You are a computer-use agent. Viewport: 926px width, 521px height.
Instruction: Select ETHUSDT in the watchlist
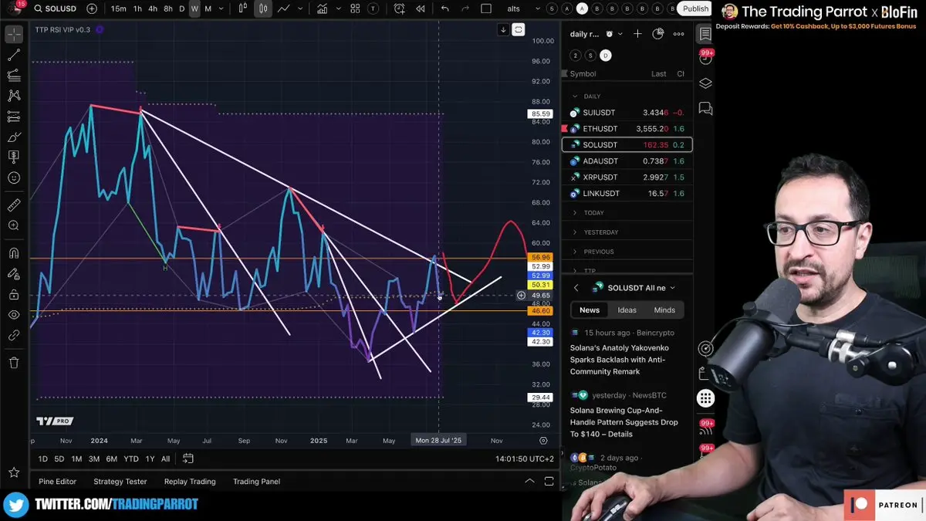[627, 129]
